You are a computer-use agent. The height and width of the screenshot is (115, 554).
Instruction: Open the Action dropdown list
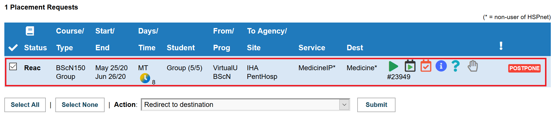click(245, 105)
